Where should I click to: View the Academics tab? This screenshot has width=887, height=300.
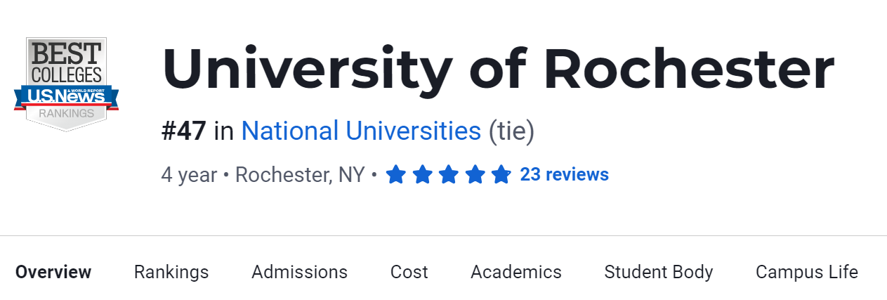tap(516, 272)
